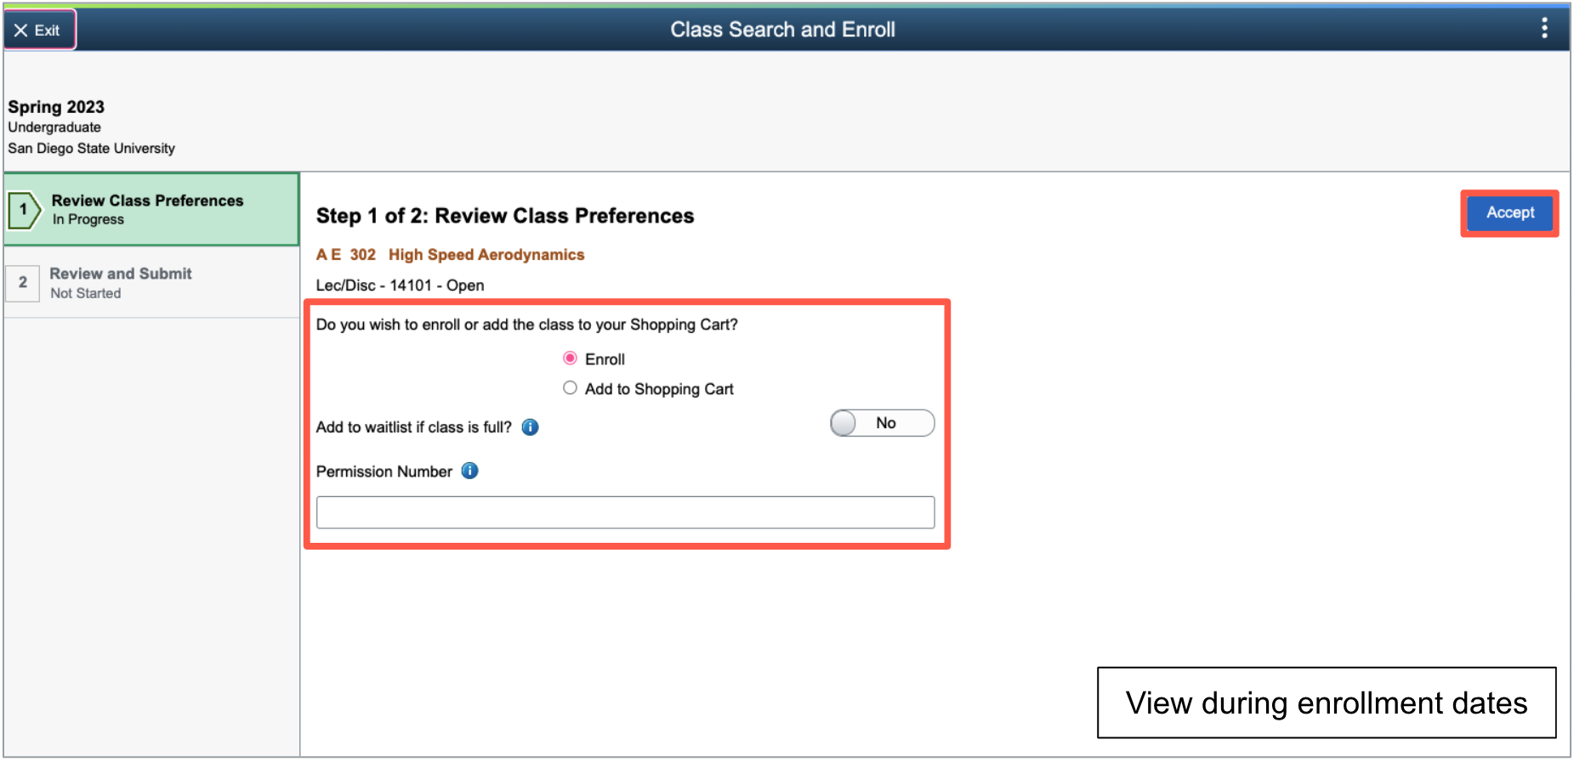Select the Enroll radio button
The image size is (1574, 762).
pos(570,358)
